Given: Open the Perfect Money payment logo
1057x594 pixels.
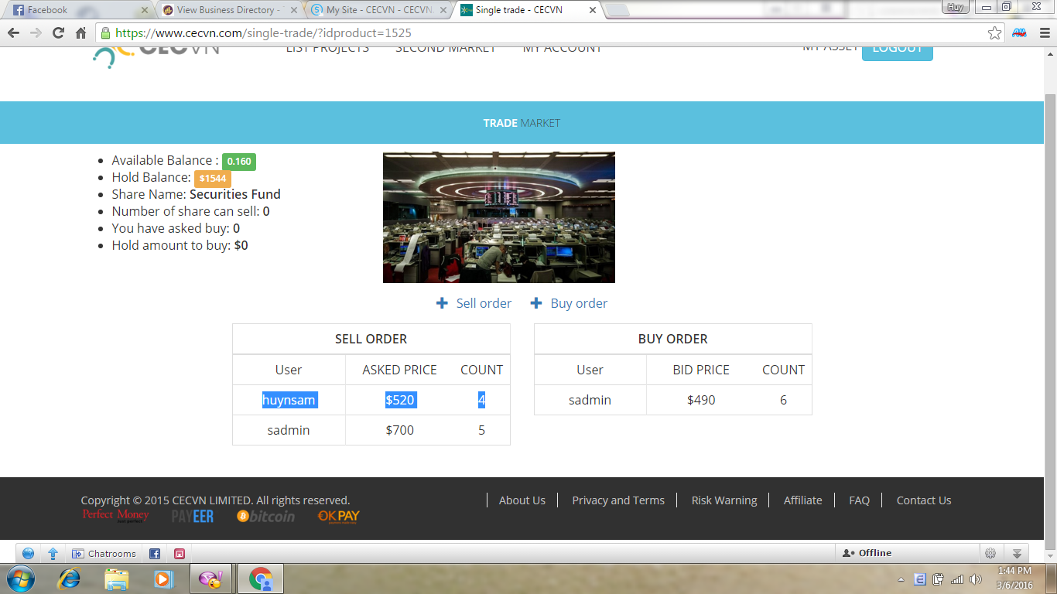Looking at the screenshot, I should pyautogui.click(x=115, y=516).
